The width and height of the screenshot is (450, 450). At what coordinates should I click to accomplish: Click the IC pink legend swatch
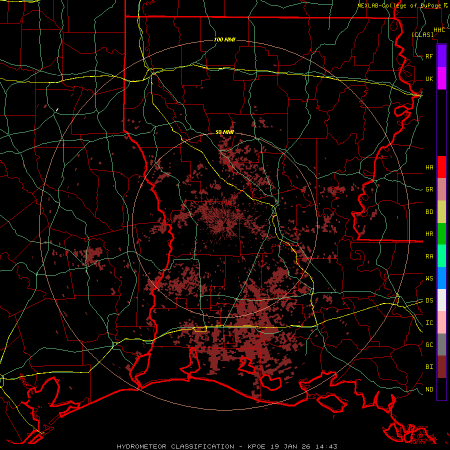click(x=441, y=322)
